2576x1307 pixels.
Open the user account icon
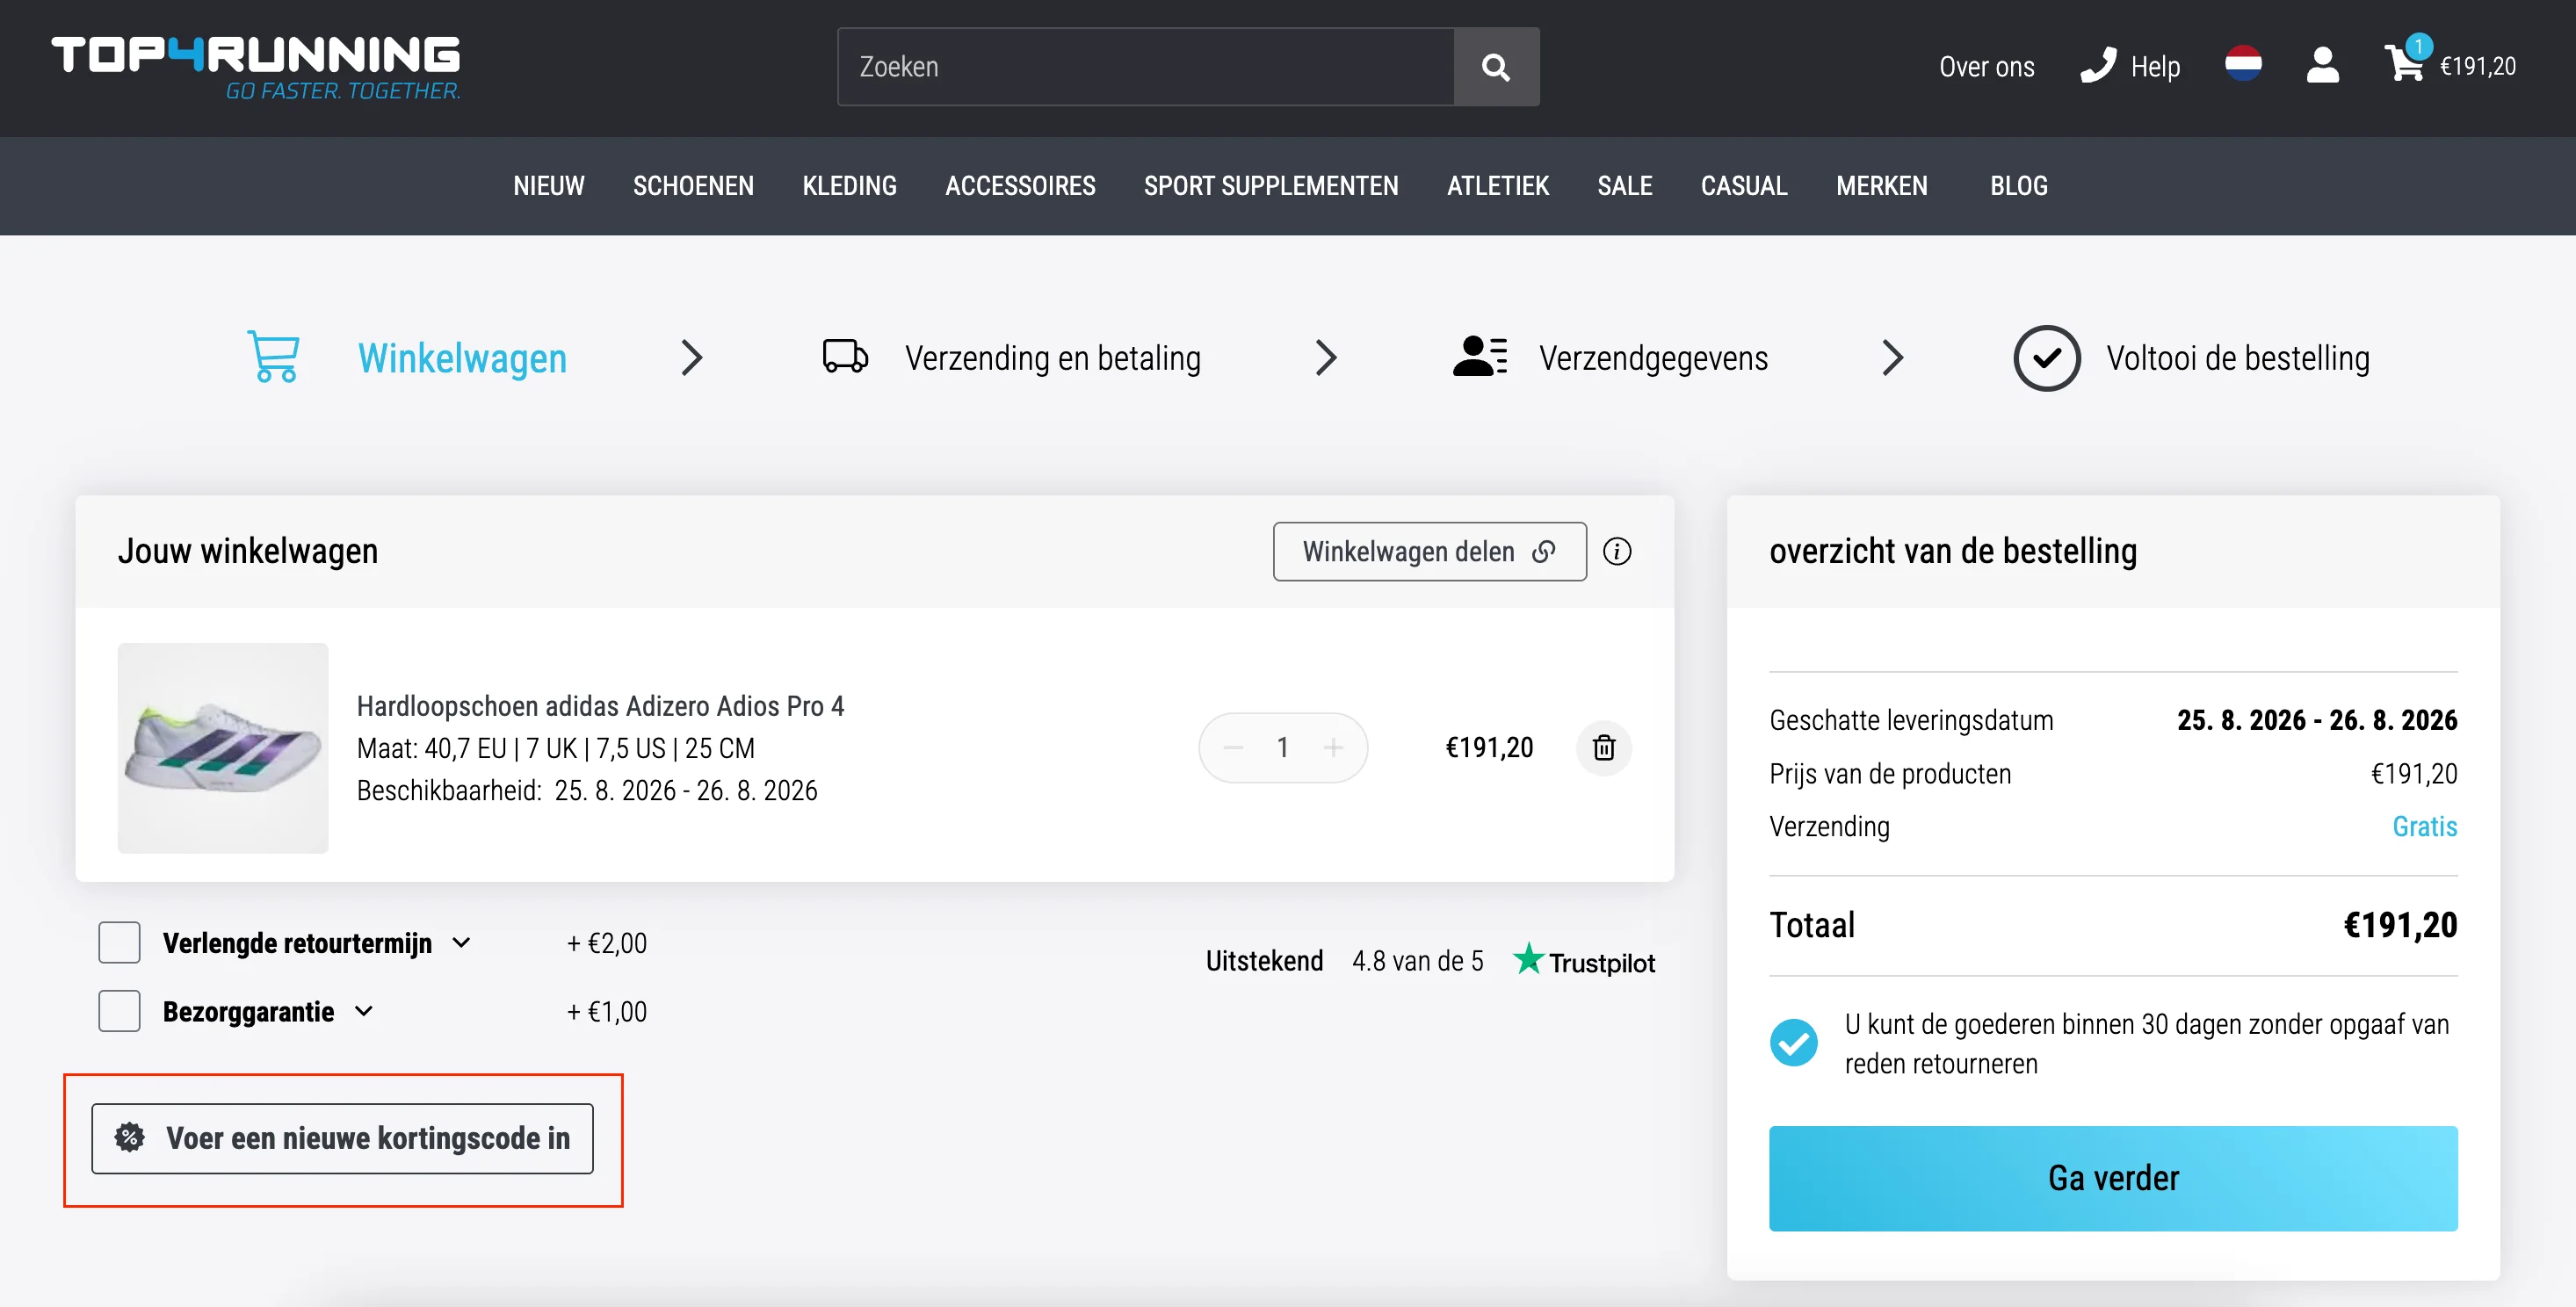[2322, 66]
